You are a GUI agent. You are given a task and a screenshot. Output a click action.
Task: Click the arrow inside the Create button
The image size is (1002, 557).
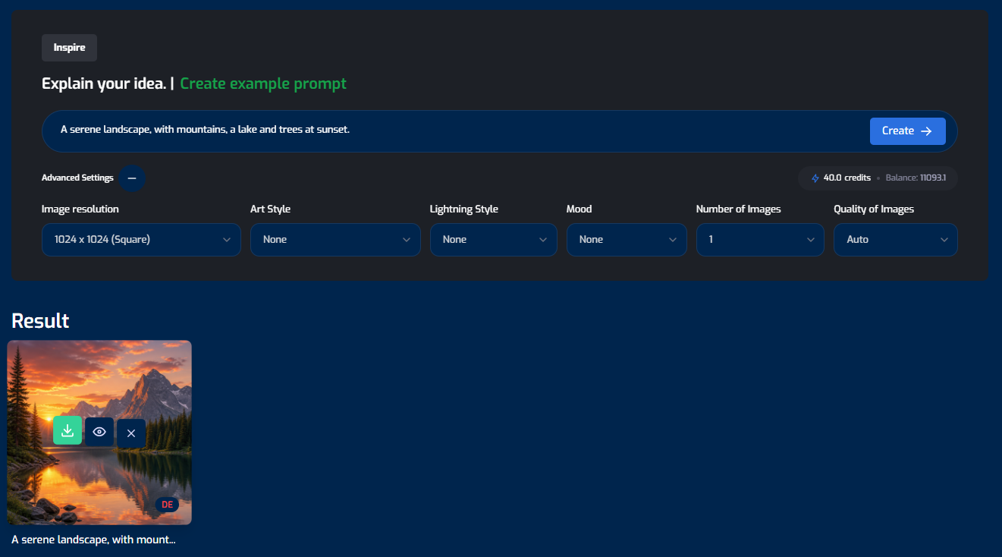tap(926, 131)
